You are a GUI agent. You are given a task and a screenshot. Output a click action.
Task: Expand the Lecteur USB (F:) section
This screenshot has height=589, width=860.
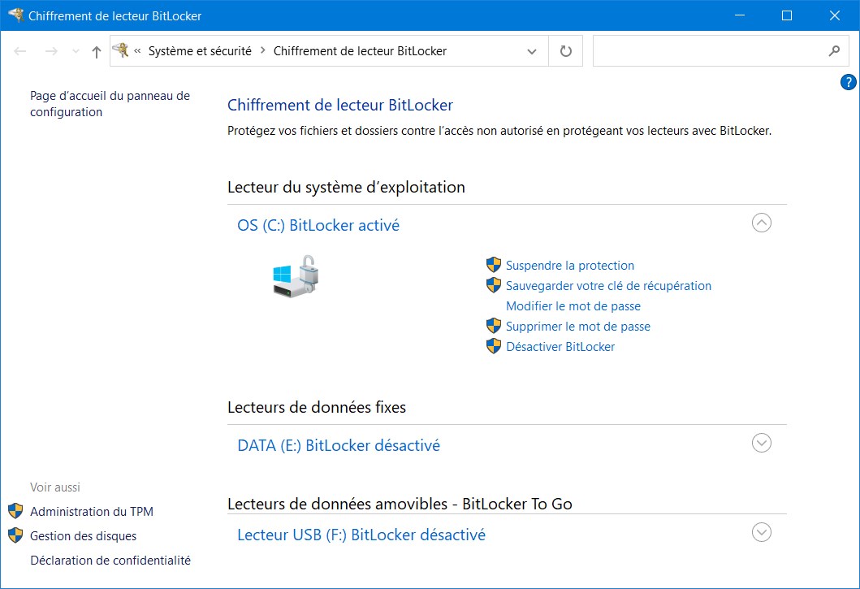coord(761,532)
